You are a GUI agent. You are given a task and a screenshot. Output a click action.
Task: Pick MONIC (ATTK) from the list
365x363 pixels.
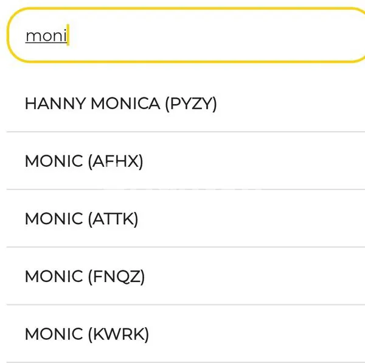(x=82, y=219)
